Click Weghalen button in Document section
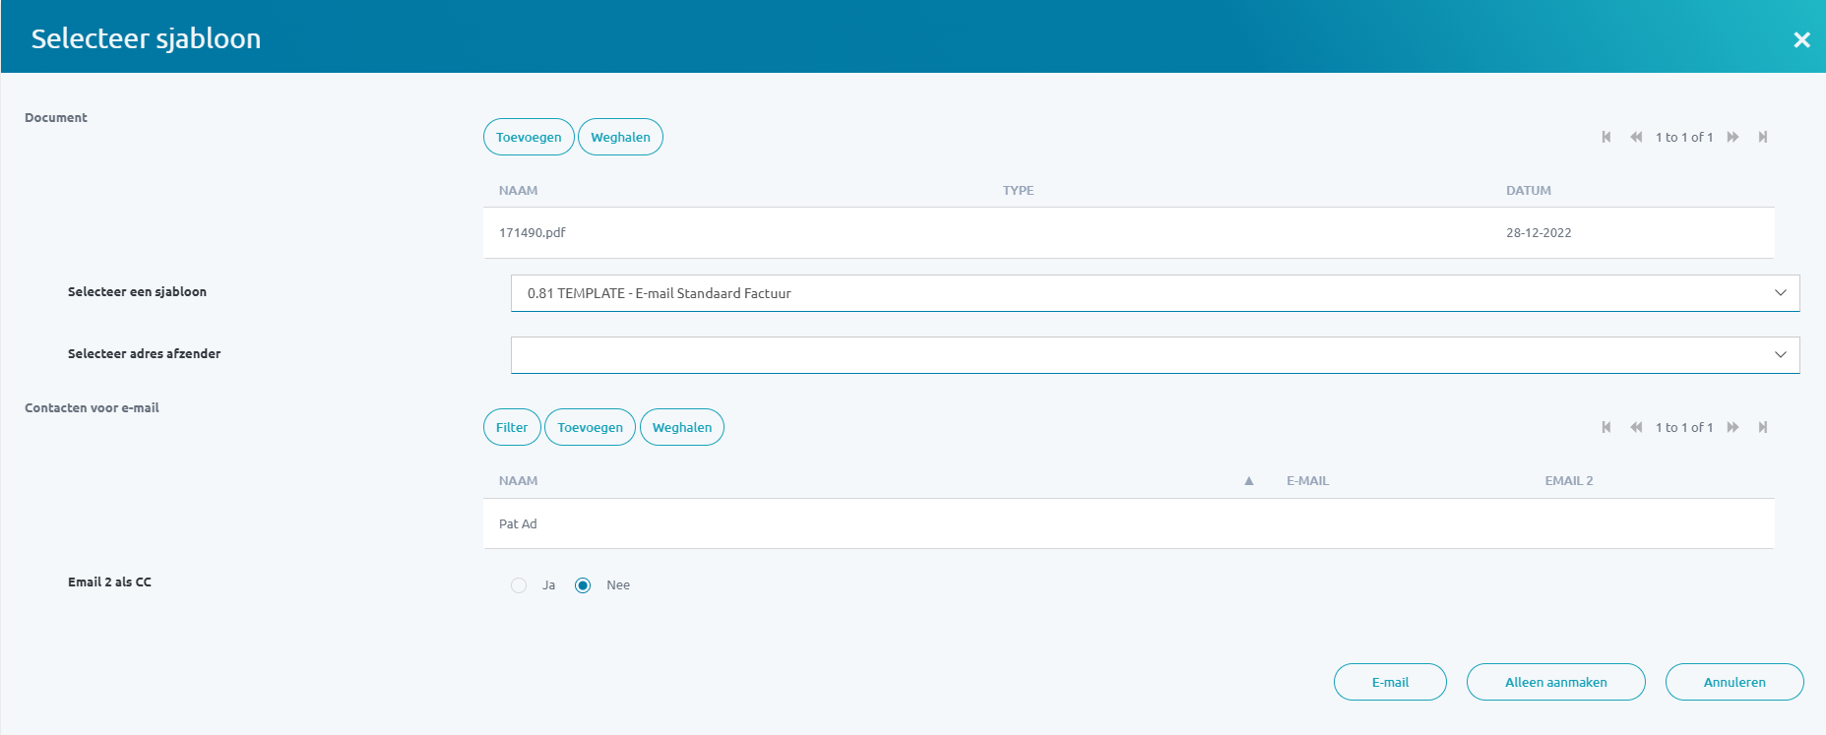 pyautogui.click(x=620, y=138)
